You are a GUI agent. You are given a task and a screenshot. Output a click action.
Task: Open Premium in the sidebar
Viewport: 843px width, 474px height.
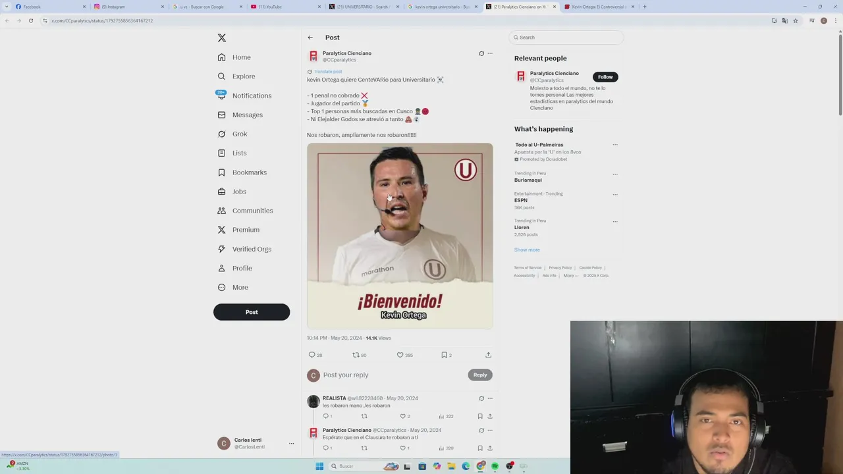point(238,230)
